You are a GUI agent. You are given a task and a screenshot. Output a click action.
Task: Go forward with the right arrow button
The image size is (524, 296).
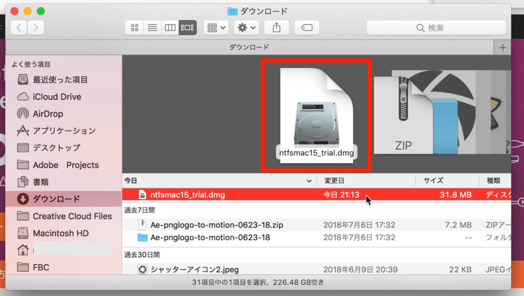coord(36,28)
